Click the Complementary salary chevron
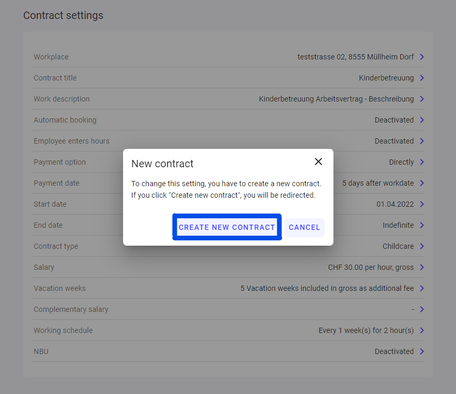Image resolution: width=456 pixels, height=394 pixels. click(x=422, y=309)
